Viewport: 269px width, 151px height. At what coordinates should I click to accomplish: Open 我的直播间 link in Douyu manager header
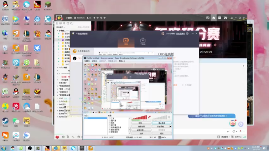(x=180, y=34)
